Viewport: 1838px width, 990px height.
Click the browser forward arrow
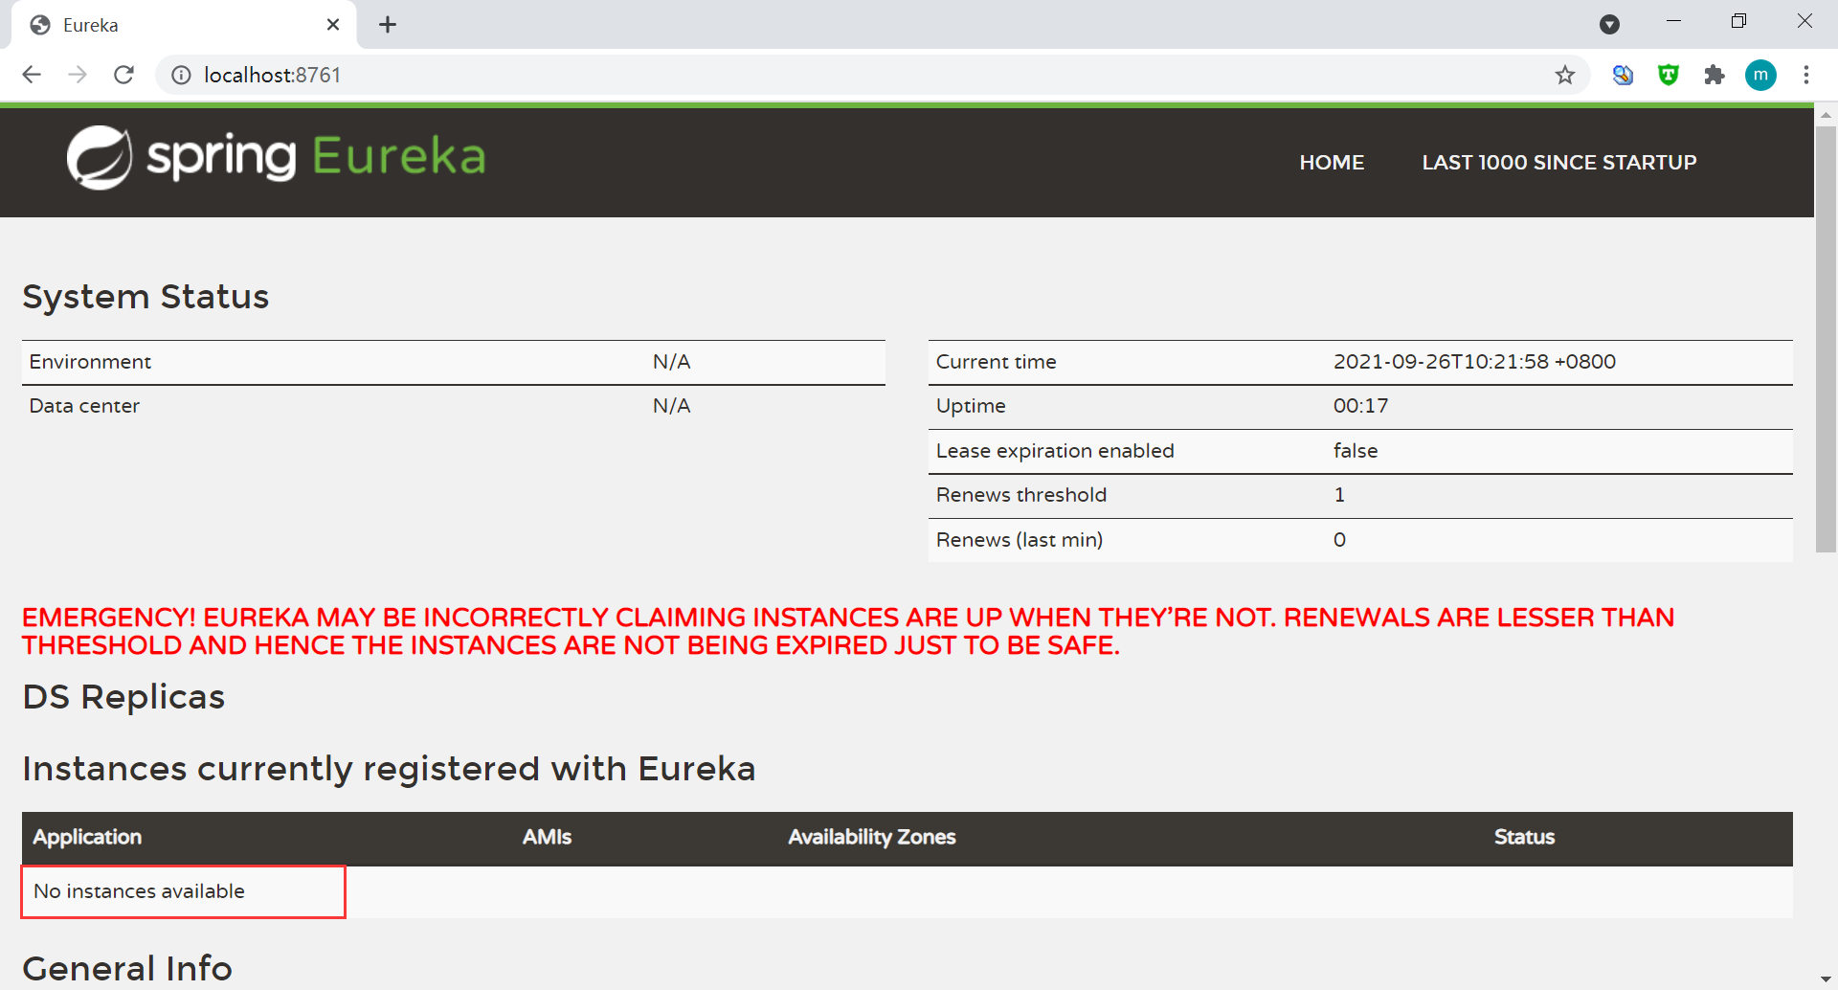point(78,75)
